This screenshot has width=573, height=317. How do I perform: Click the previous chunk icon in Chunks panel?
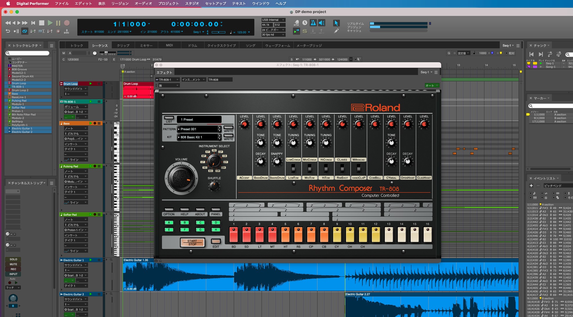click(531, 54)
